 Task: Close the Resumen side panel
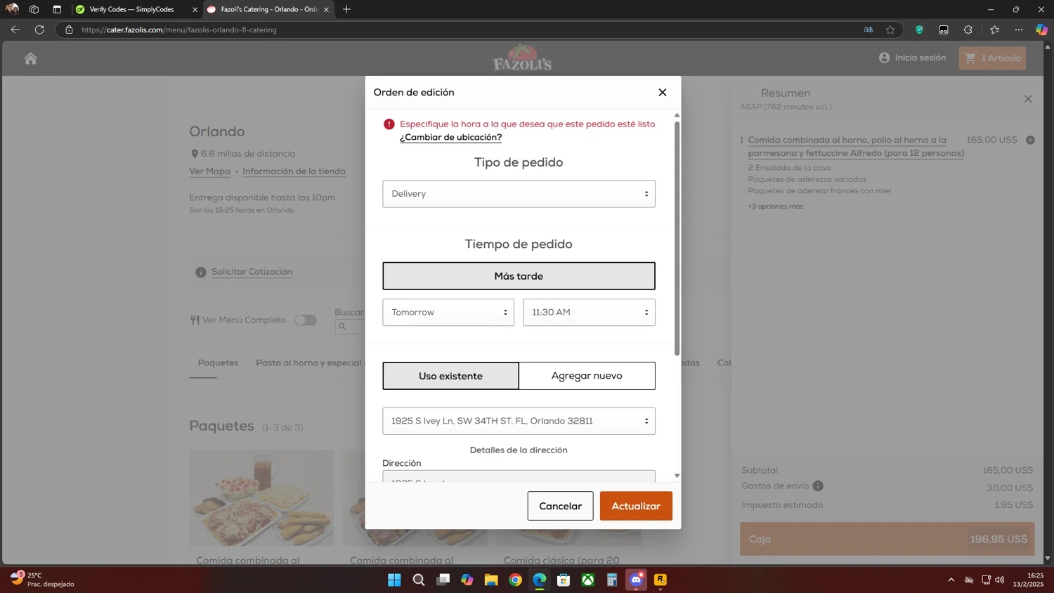[x=1027, y=99]
